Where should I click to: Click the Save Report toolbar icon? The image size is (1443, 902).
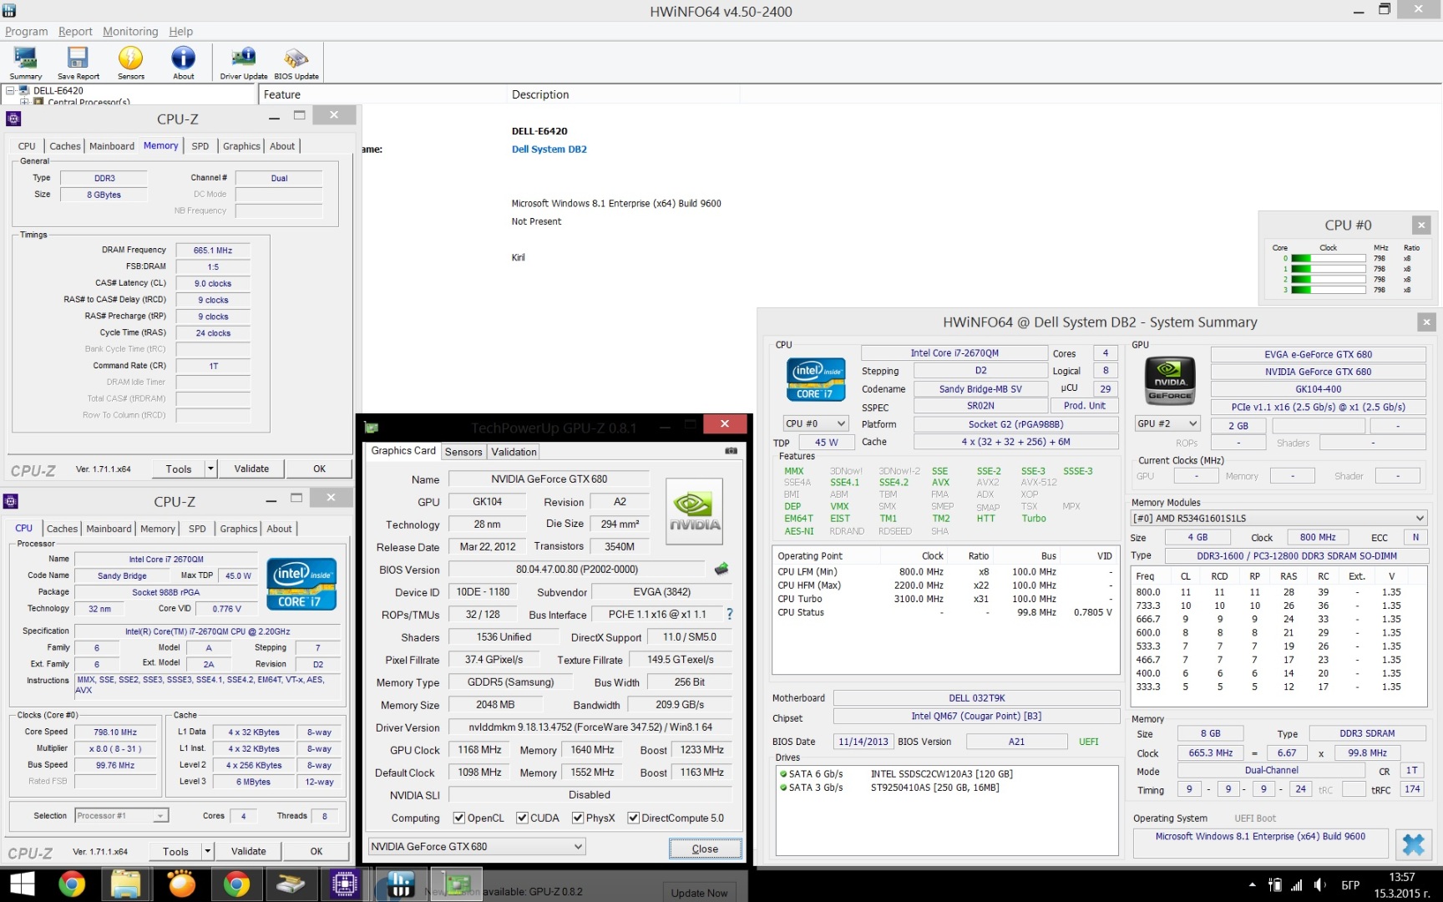tap(78, 63)
